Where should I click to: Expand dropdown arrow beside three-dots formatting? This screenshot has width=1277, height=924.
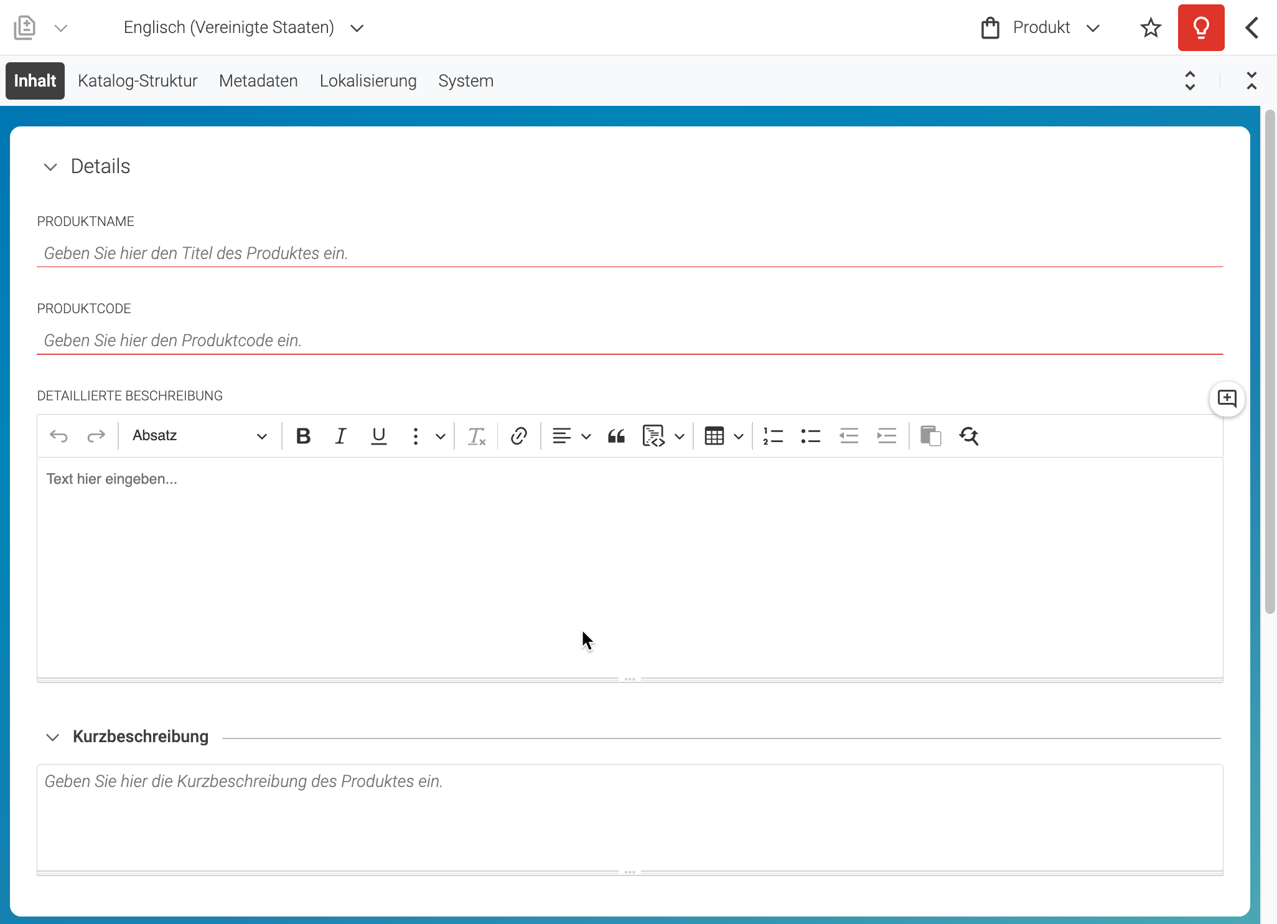(x=441, y=436)
